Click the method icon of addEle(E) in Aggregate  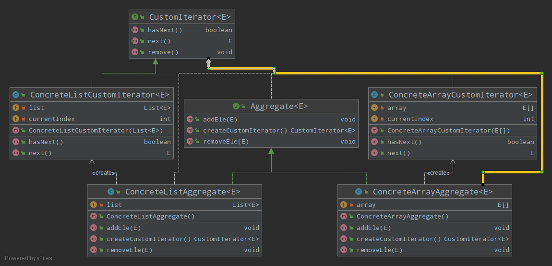(190, 120)
